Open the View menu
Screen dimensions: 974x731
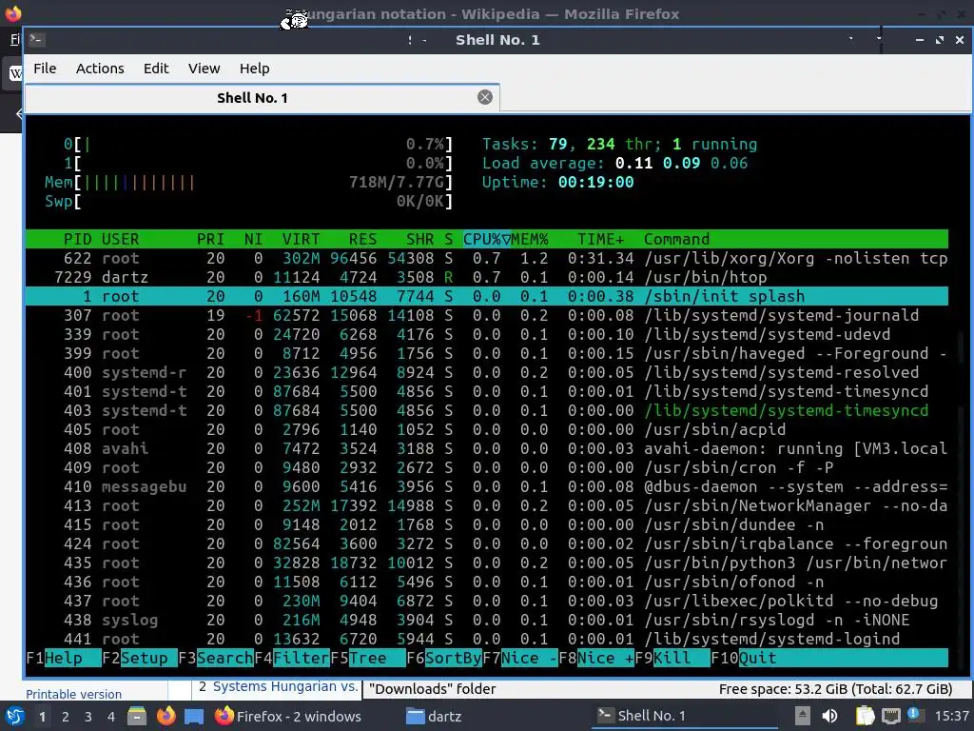coord(204,69)
